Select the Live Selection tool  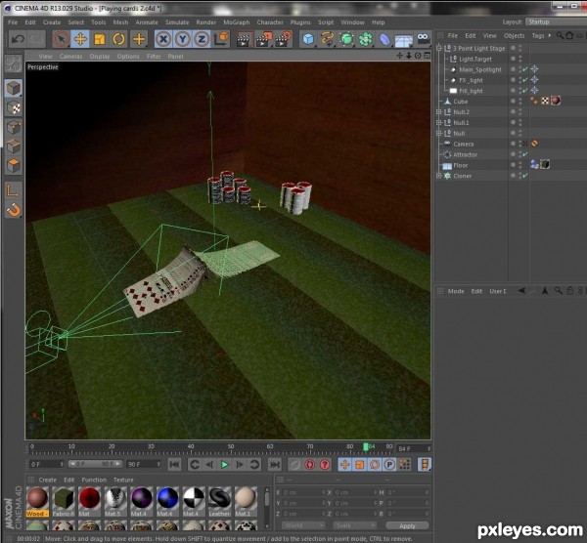click(61, 39)
